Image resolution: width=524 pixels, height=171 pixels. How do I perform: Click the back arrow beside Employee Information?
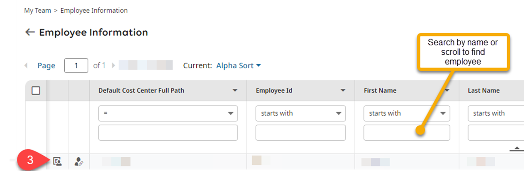(x=30, y=32)
